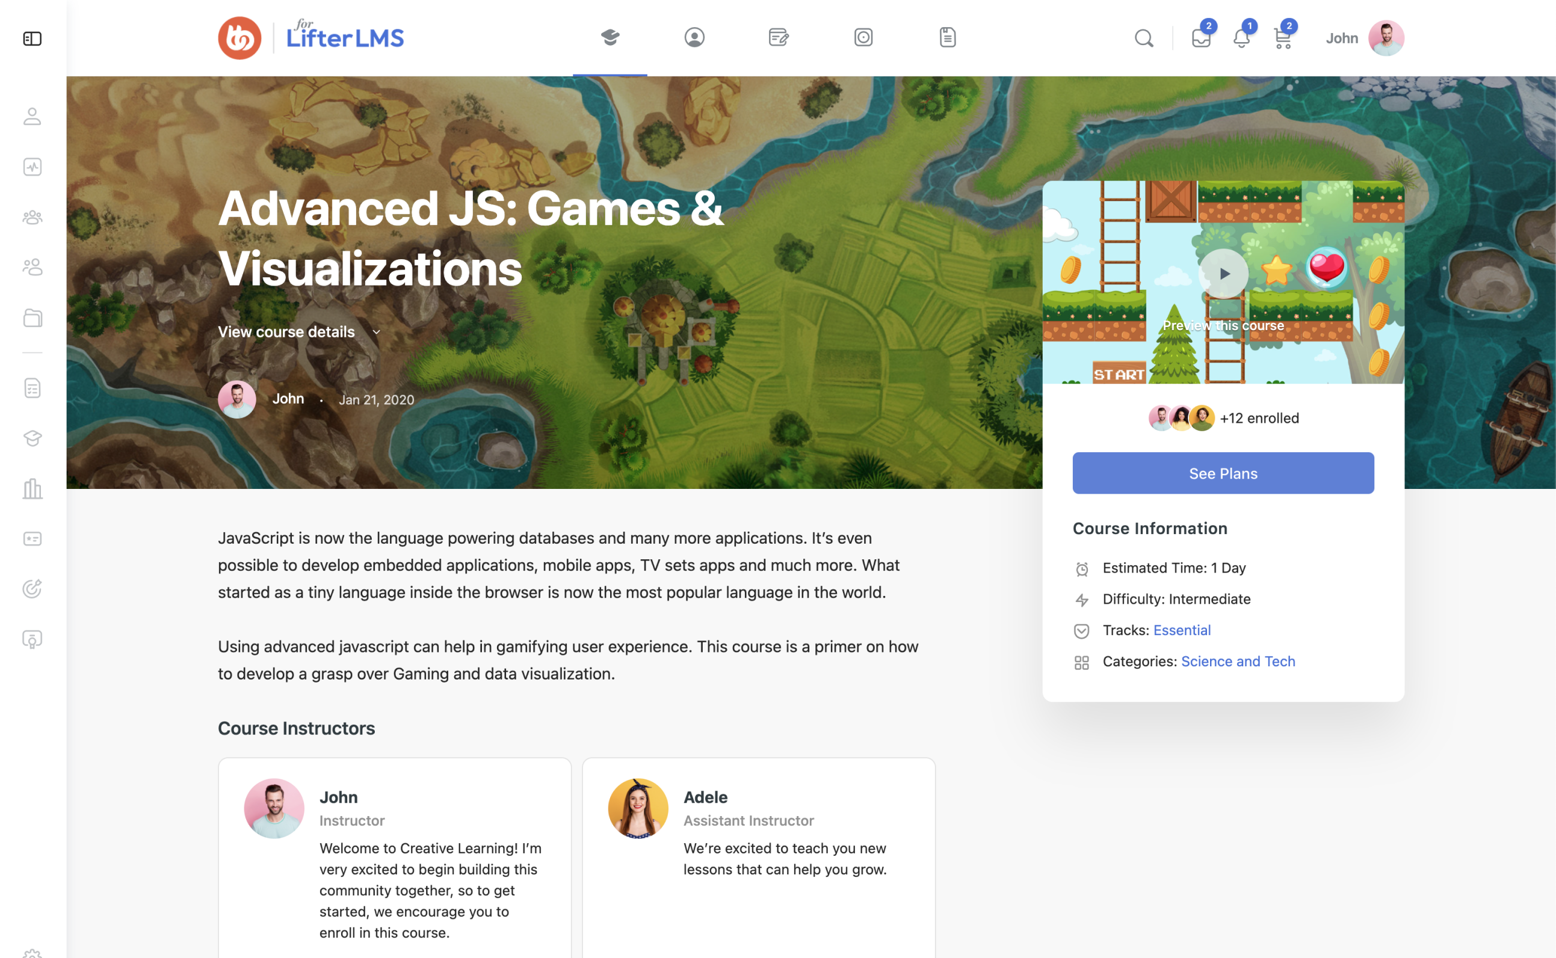Play the course preview video
Viewport: 1556px width, 958px height.
pos(1223,274)
